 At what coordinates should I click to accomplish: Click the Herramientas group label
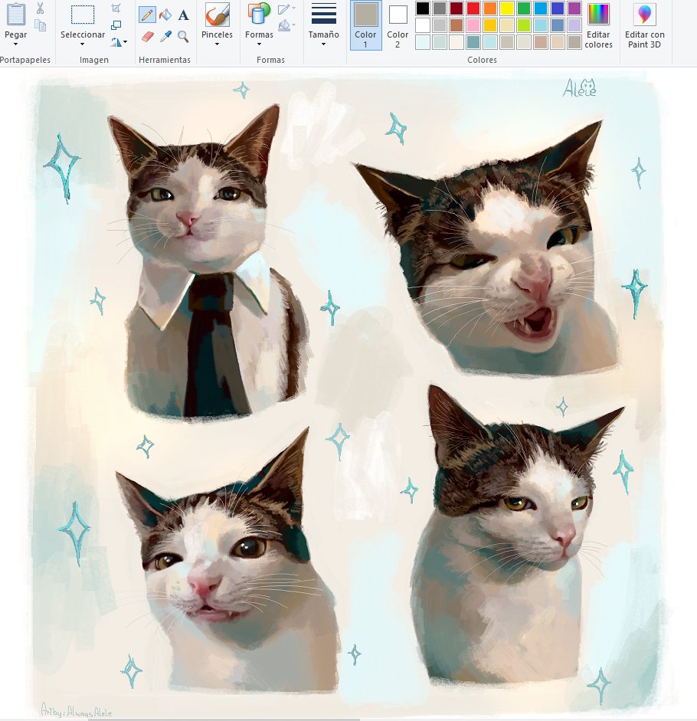tap(165, 60)
